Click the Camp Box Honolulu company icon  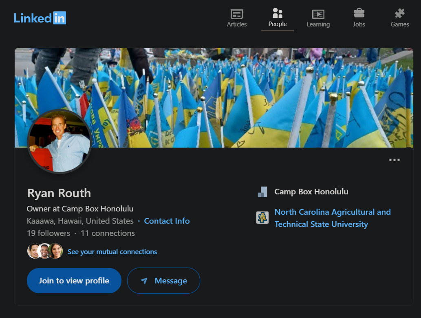pos(262,192)
